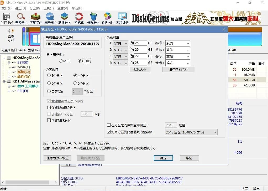268x191 pixels.
Task: Start the System Migration (系统迁移) tool
Action: click(122, 18)
